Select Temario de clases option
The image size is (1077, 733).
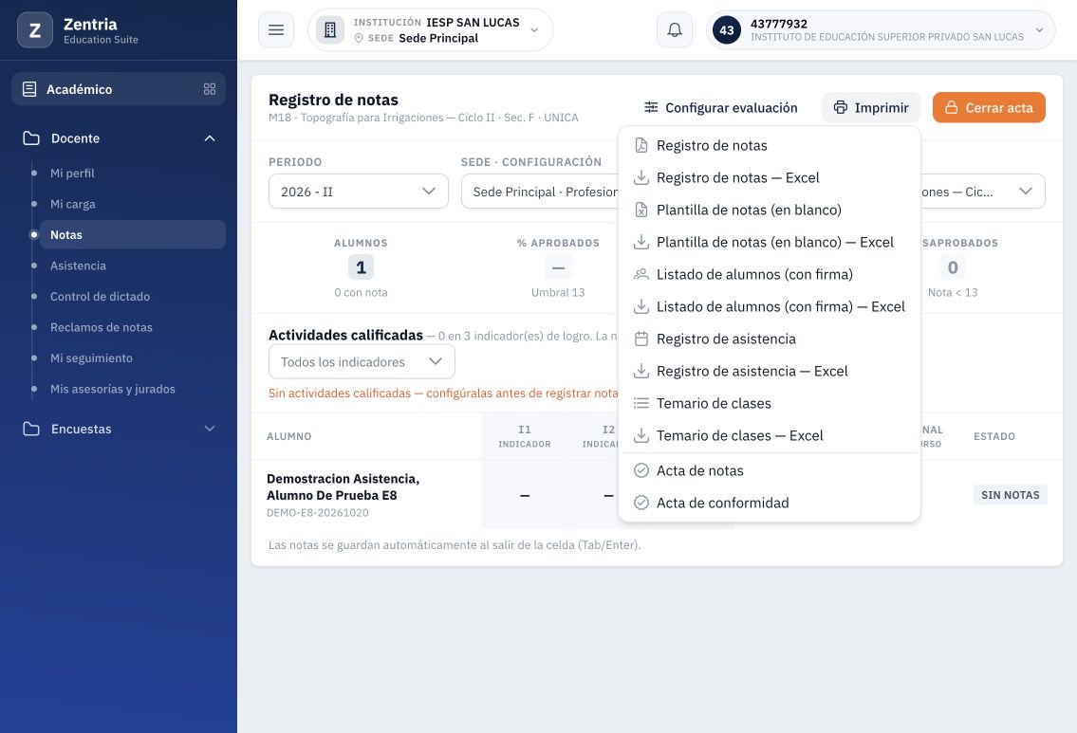(x=770, y=404)
